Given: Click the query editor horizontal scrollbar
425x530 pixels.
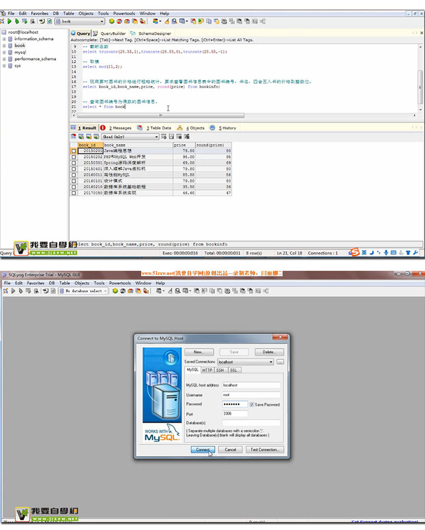Looking at the screenshot, I should tap(161, 115).
